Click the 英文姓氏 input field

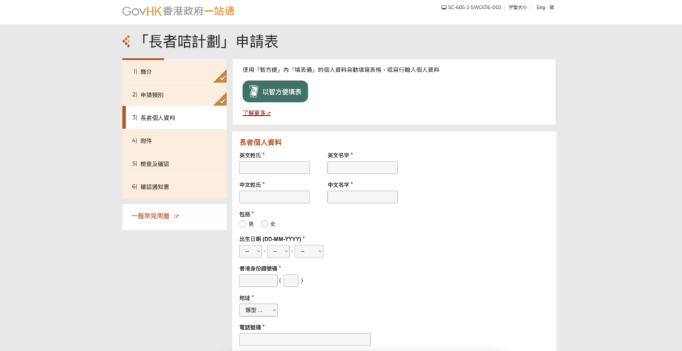[274, 168]
